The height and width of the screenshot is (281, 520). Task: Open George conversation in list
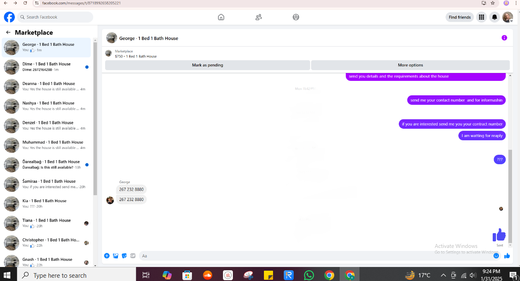pos(46,47)
